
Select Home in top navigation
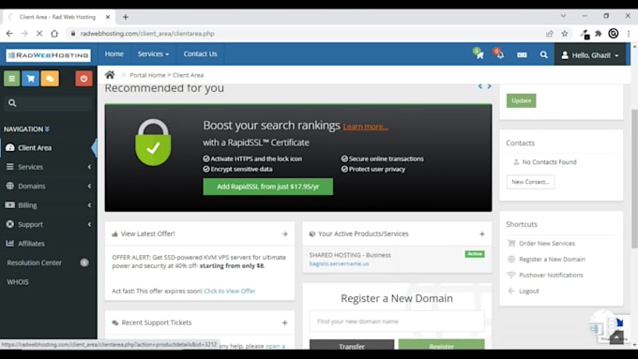114,54
